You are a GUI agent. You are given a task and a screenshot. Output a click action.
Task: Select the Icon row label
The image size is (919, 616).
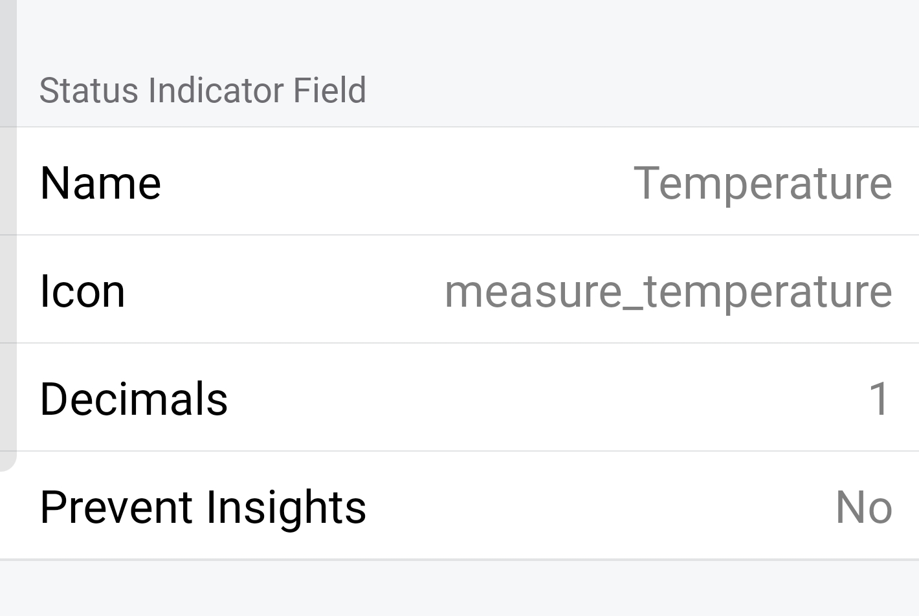click(x=82, y=291)
